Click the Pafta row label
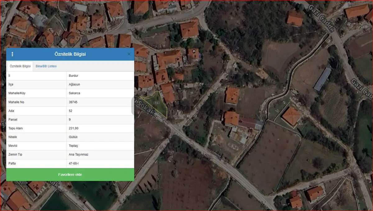The width and height of the screenshot is (373, 211). tap(12, 163)
